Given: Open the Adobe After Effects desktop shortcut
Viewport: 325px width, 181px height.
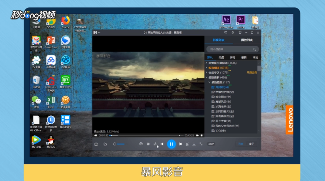Looking at the screenshot, I should [x=226, y=22].
